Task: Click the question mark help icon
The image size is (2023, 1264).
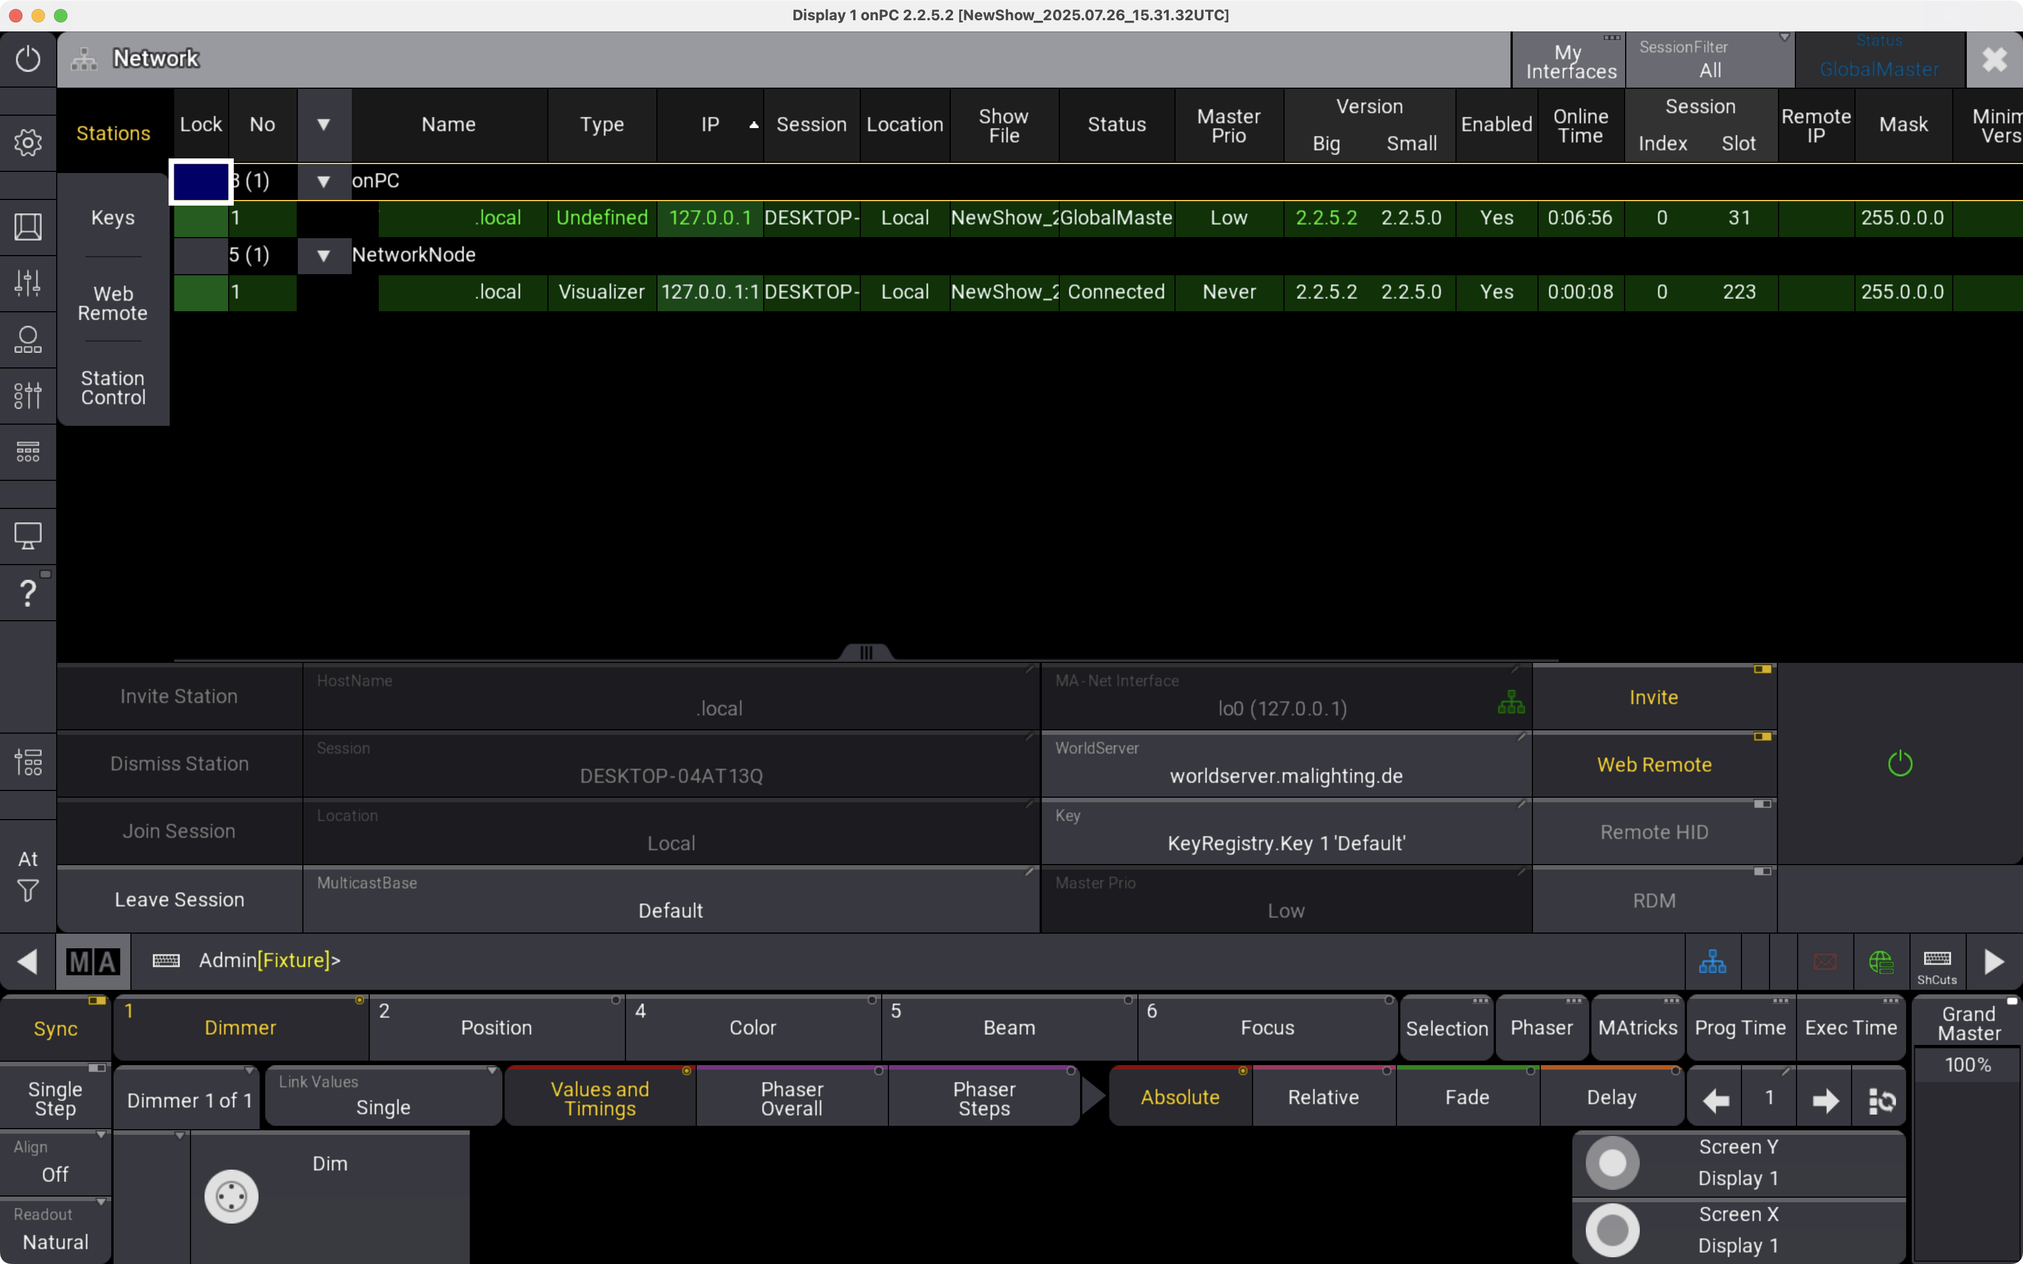Action: tap(28, 593)
